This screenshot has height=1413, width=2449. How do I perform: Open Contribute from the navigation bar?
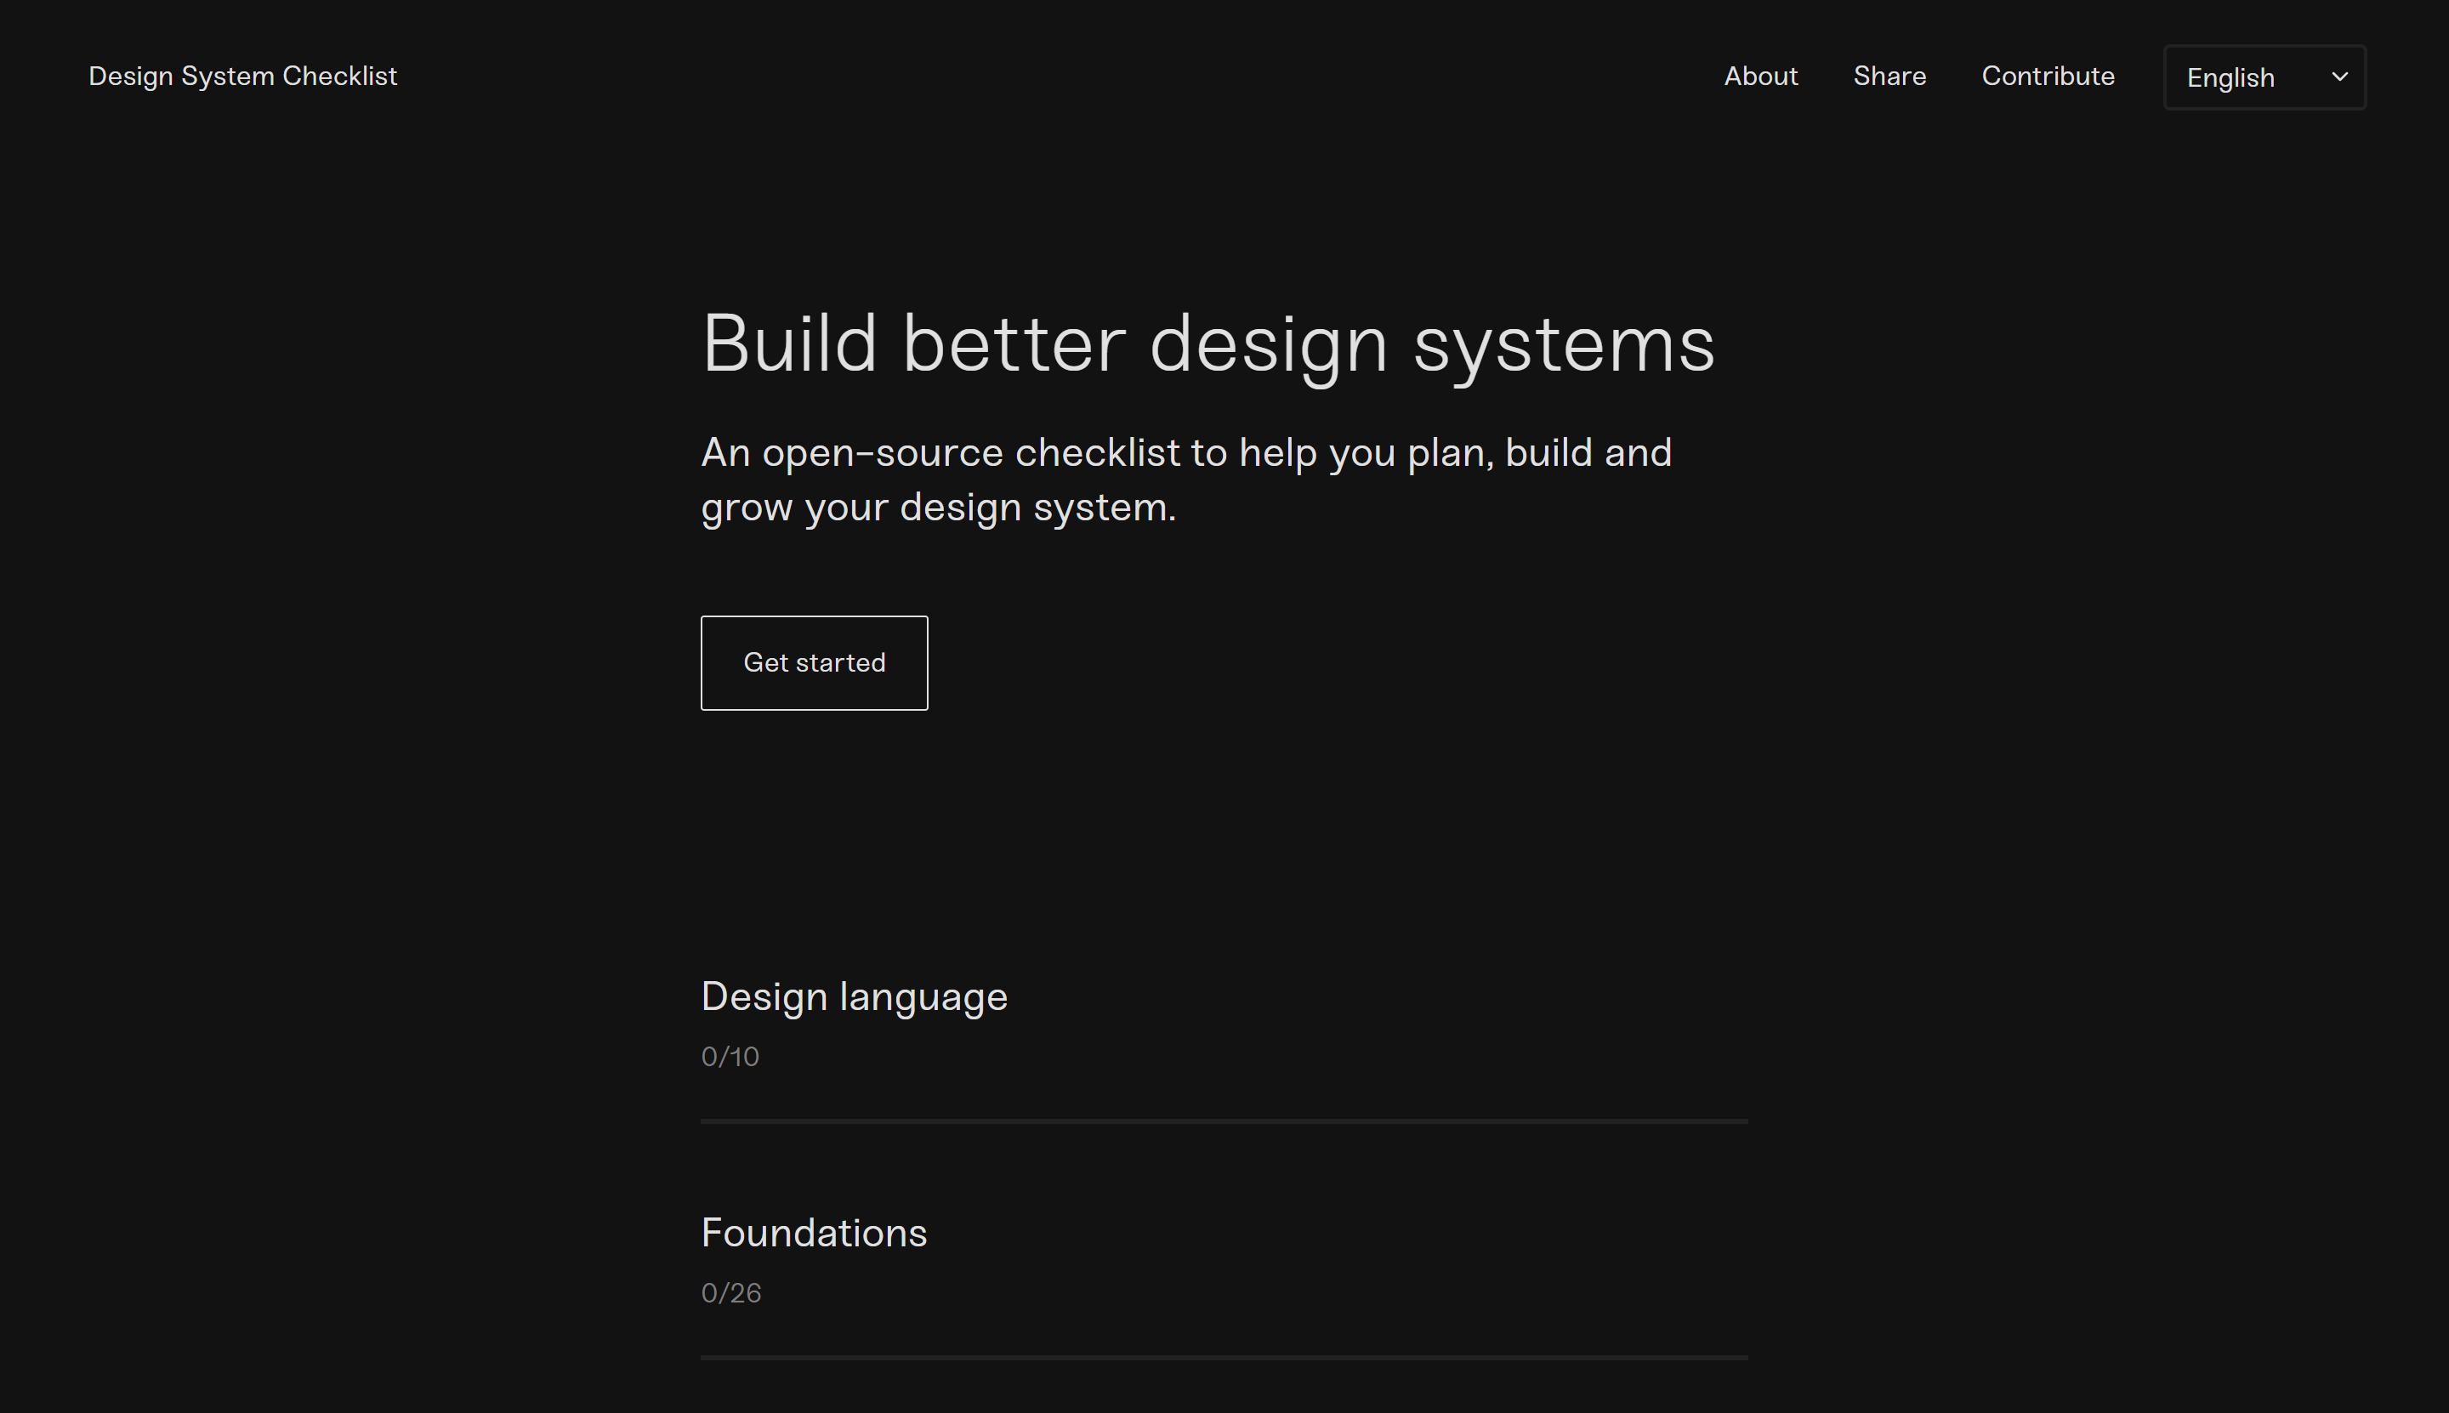click(x=2048, y=77)
